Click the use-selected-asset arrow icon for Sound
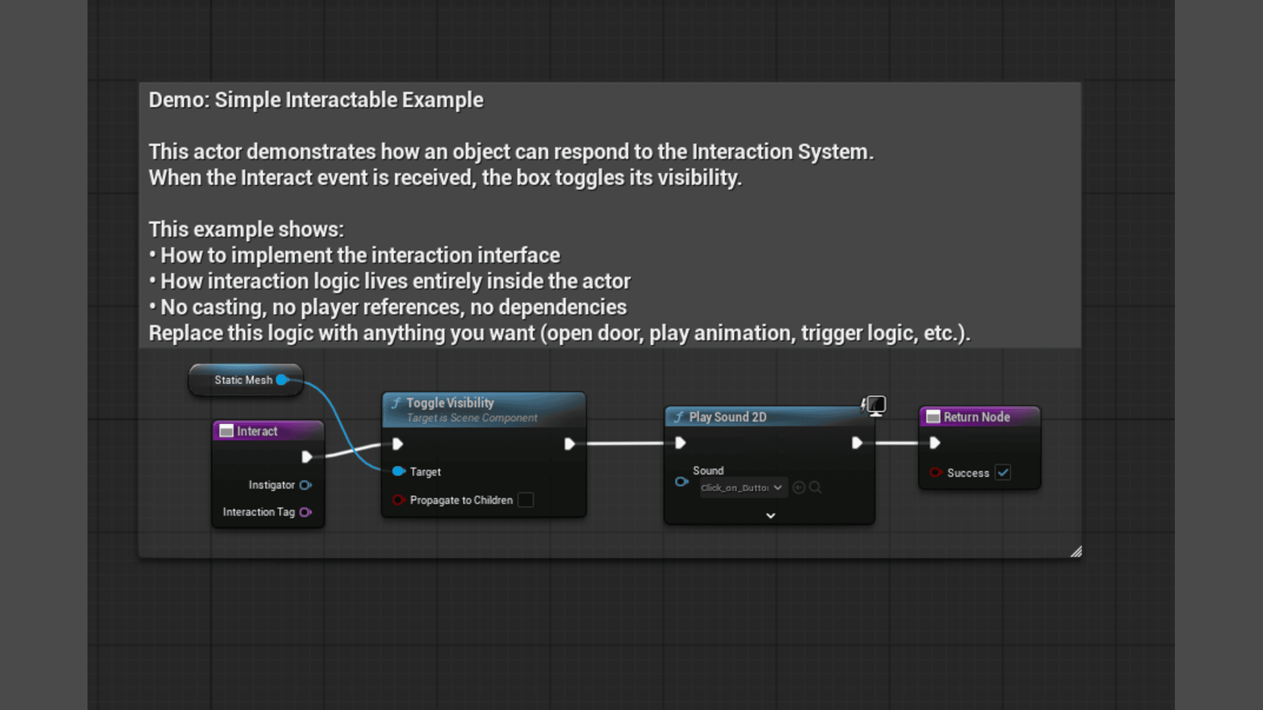1263x710 pixels. click(x=799, y=487)
